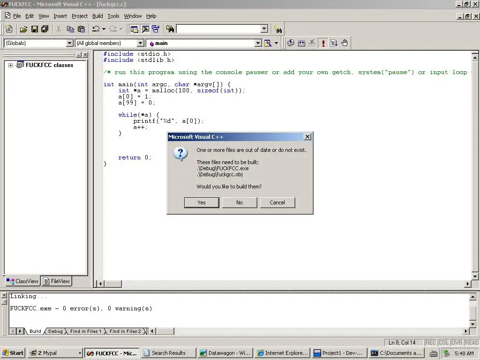Click the Save floppy disk icon
This screenshot has height=360, width=480.
(35, 29)
